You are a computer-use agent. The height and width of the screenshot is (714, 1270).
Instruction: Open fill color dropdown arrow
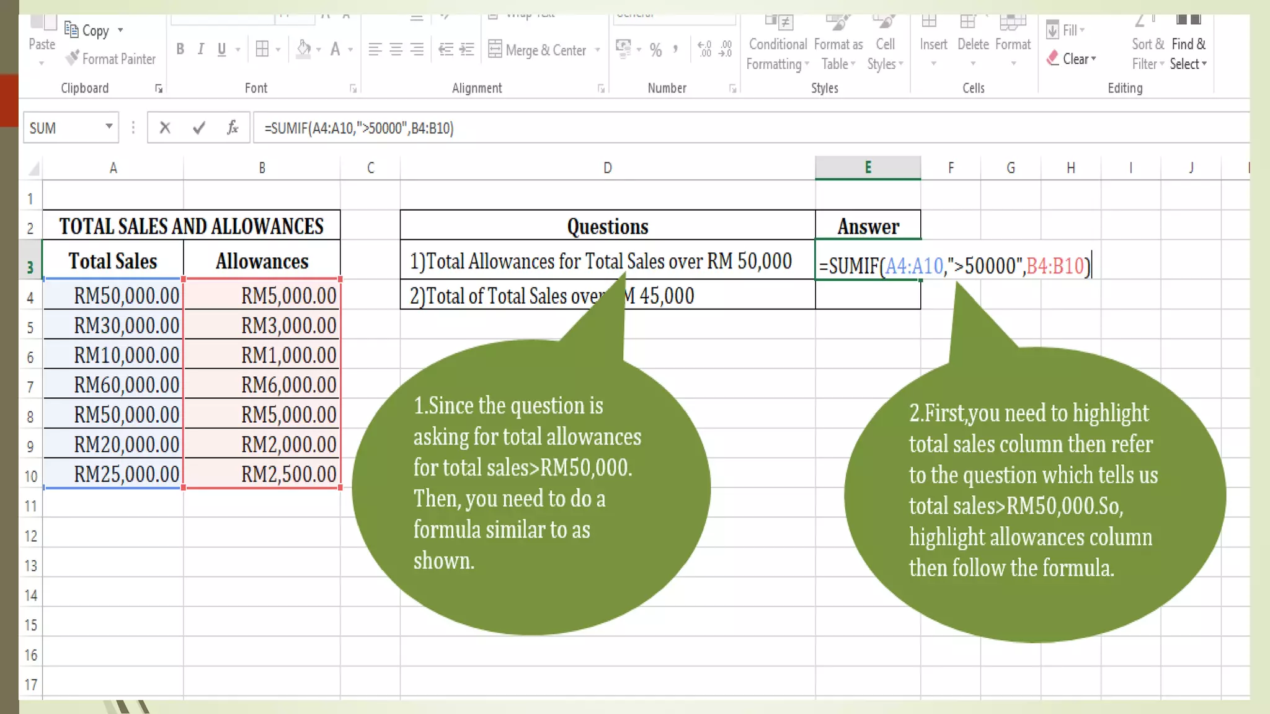click(x=319, y=50)
